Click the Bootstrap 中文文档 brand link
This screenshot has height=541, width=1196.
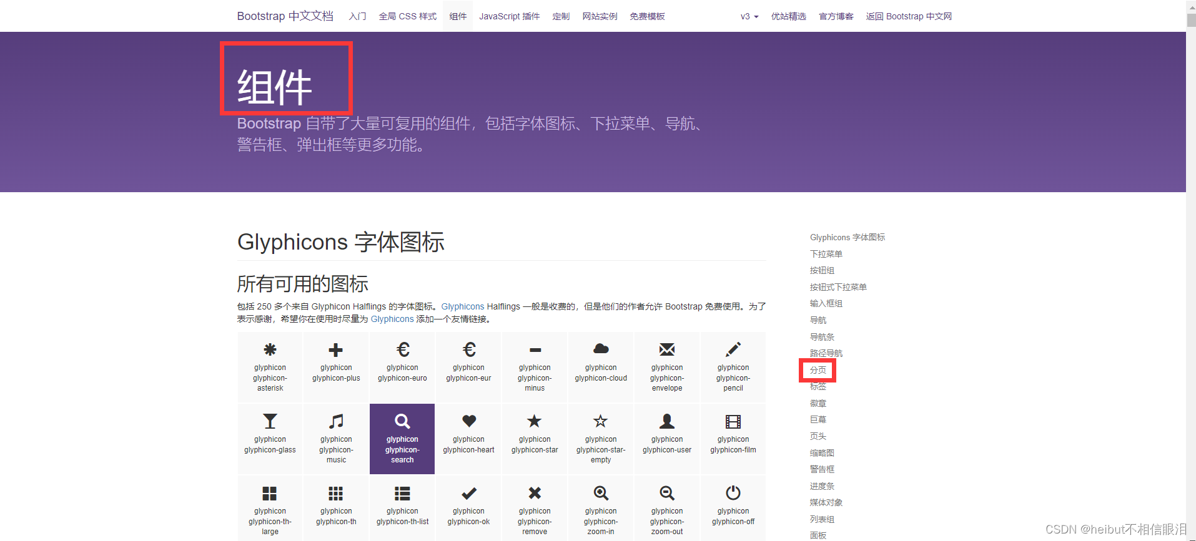(285, 16)
